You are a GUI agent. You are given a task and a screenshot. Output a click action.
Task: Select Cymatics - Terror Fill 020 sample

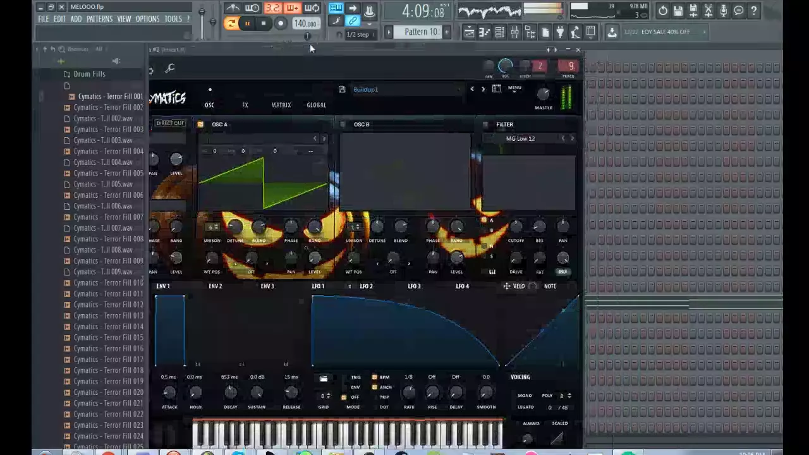pos(104,392)
